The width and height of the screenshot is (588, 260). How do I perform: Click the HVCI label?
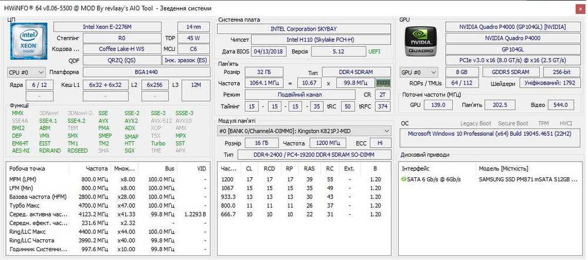coord(566,123)
